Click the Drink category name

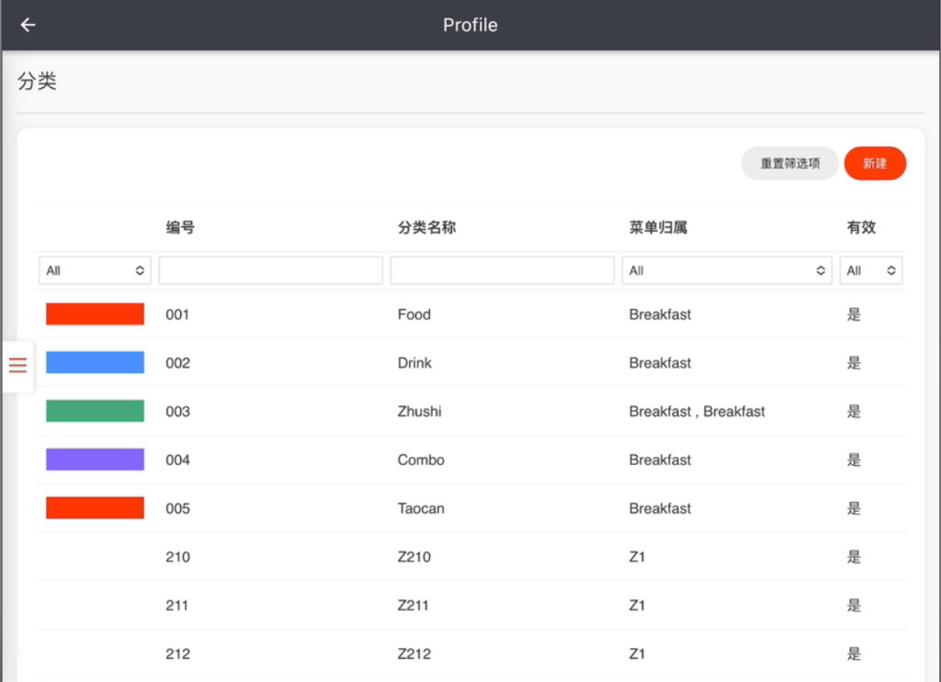414,363
